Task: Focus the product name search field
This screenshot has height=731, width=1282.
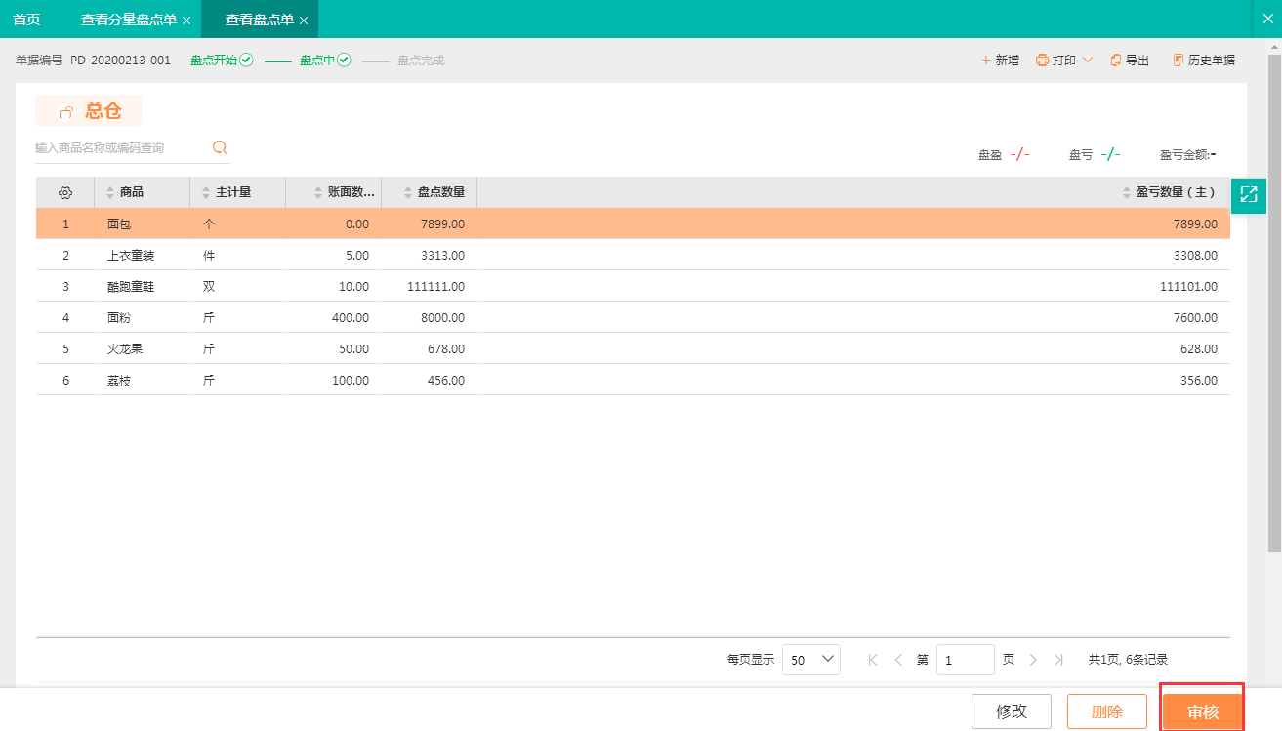Action: pos(117,148)
